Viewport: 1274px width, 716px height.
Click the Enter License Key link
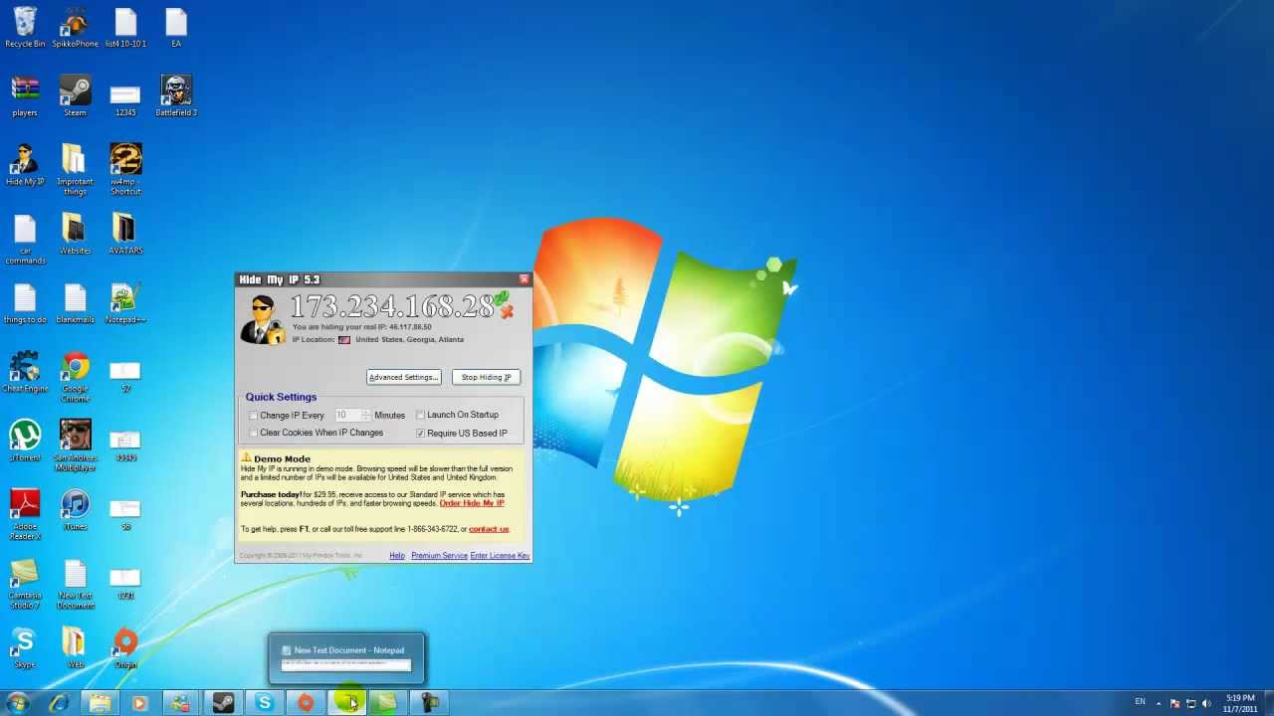tap(500, 556)
